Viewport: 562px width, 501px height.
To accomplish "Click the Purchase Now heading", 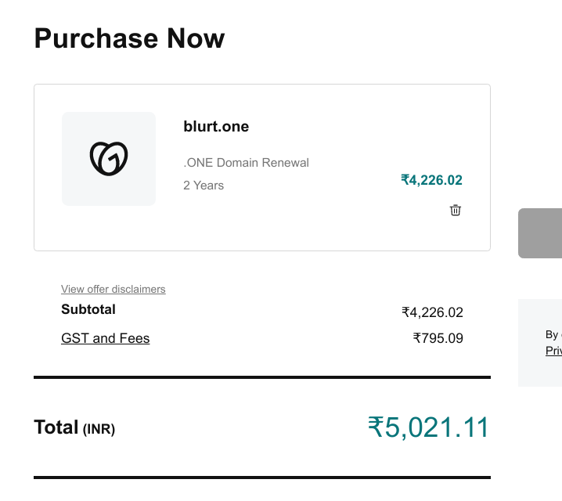I will click(129, 38).
